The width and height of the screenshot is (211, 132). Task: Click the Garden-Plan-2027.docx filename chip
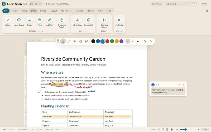pos(57,4)
